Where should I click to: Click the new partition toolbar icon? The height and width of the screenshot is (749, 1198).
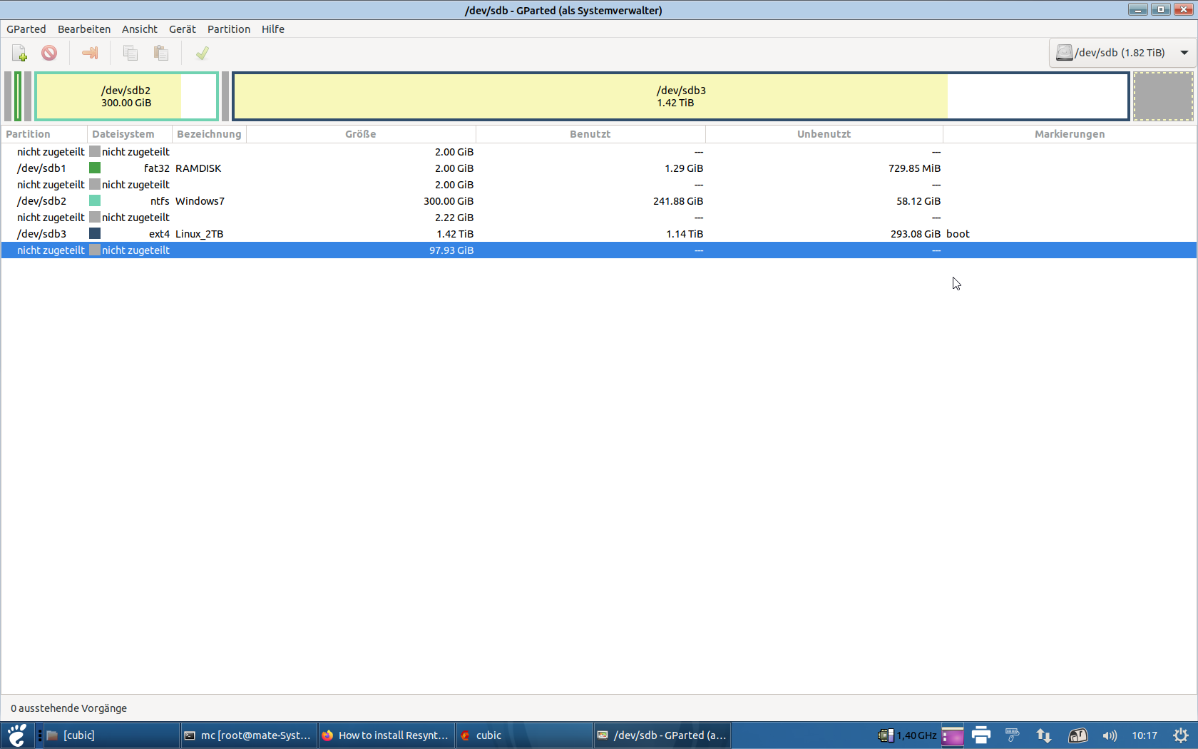click(x=19, y=53)
